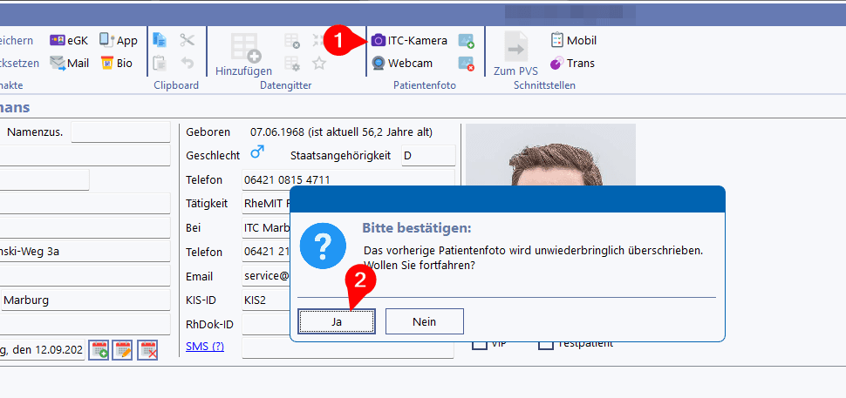
Task: Click the calendar delete date icon
Action: tap(149, 350)
